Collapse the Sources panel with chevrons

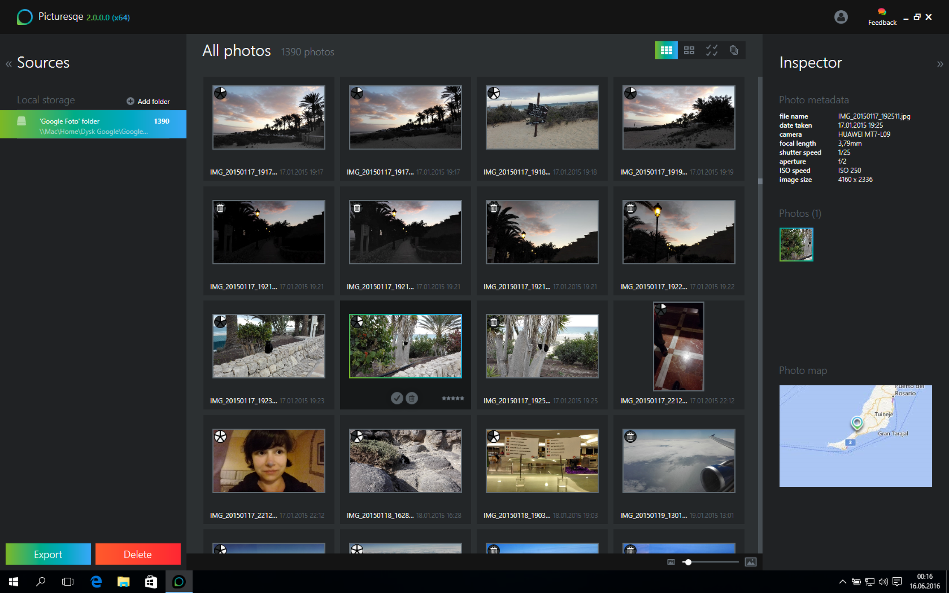click(x=9, y=64)
